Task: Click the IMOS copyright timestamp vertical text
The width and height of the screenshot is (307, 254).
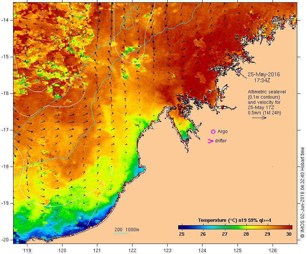Action: point(302,192)
